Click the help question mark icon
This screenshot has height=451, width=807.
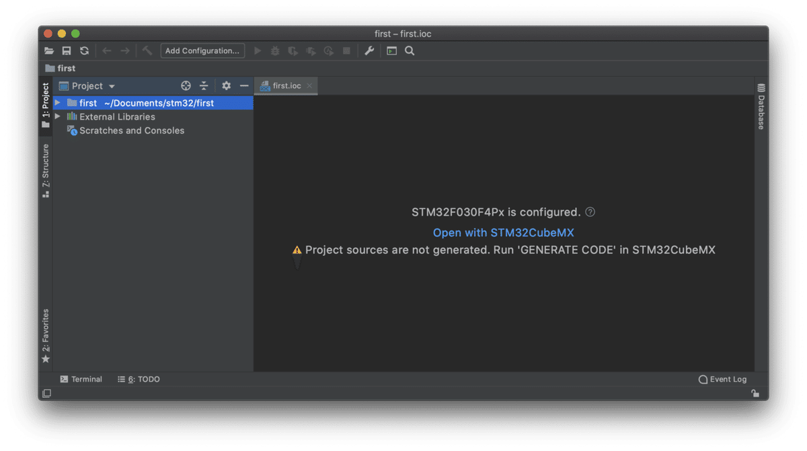590,212
